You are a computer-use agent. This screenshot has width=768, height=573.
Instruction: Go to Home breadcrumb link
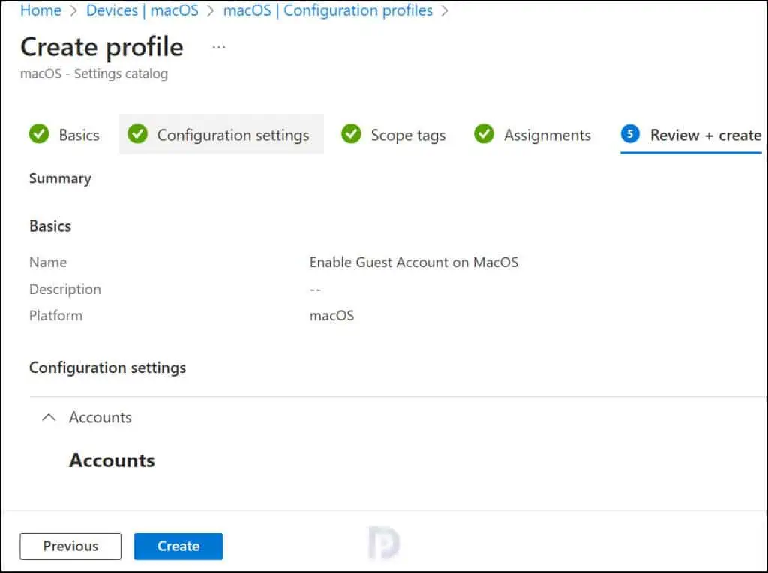40,10
